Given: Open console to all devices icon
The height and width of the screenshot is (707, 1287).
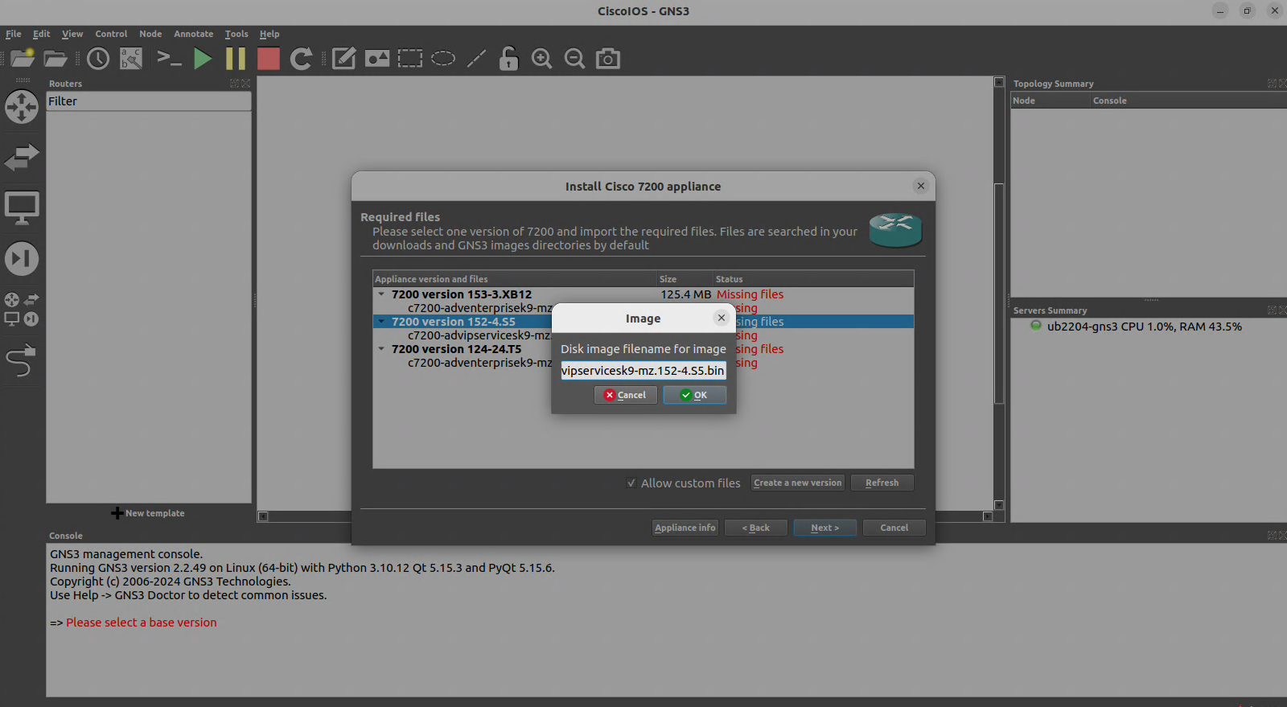Looking at the screenshot, I should tap(169, 59).
